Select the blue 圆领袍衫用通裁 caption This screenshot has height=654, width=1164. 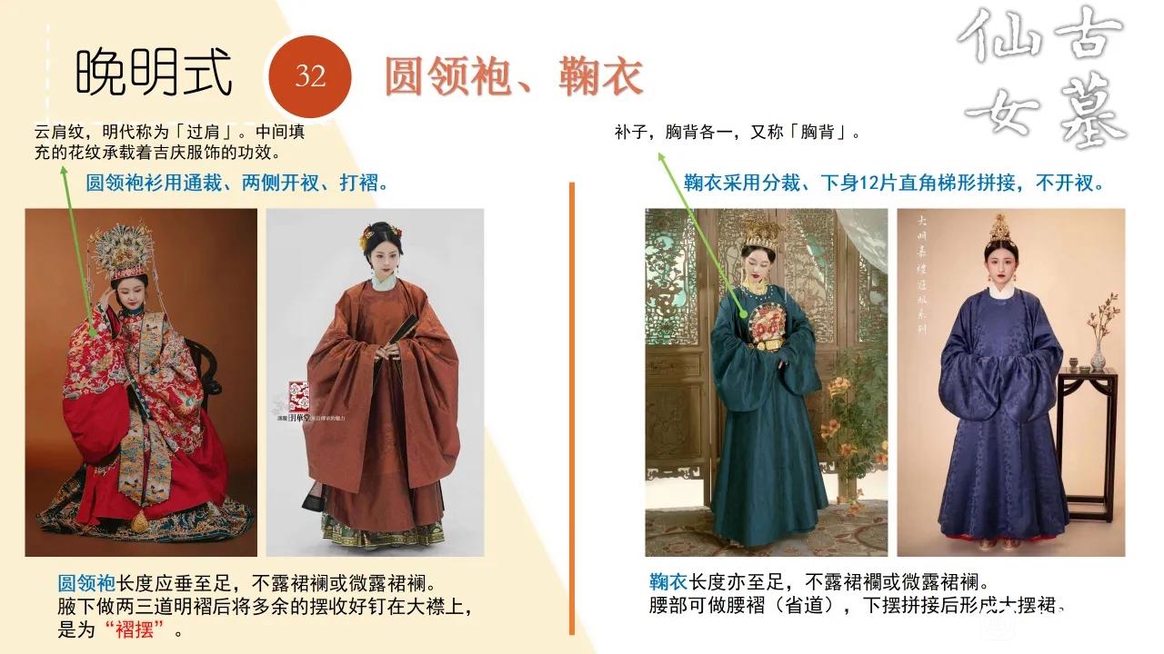pyautogui.click(x=238, y=183)
